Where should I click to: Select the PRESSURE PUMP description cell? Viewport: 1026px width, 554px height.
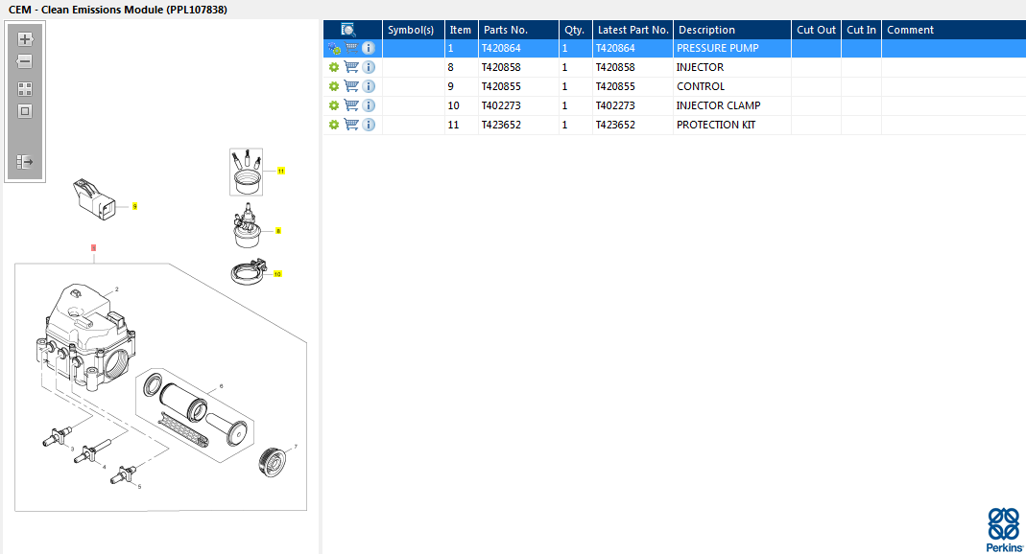click(x=731, y=48)
